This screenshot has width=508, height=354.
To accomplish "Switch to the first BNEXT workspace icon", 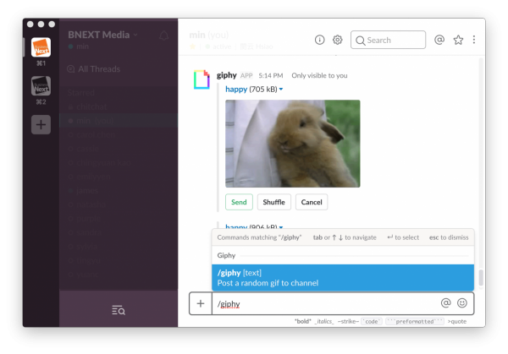I will pos(41,47).
